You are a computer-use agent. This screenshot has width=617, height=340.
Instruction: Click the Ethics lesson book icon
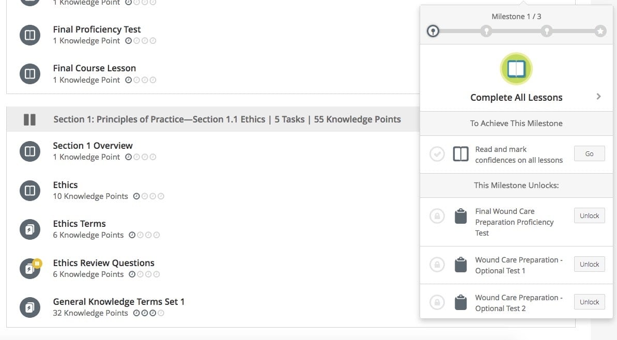30,191
